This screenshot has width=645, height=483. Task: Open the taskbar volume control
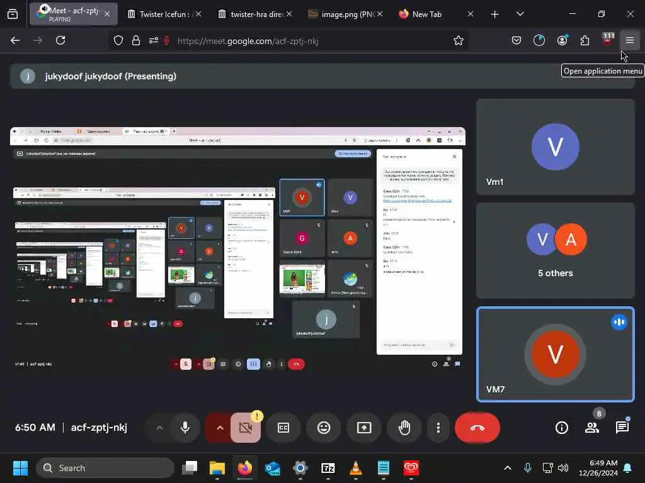coord(563,468)
